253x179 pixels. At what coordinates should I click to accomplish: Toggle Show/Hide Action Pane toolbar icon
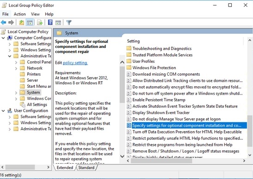(x=58, y=22)
